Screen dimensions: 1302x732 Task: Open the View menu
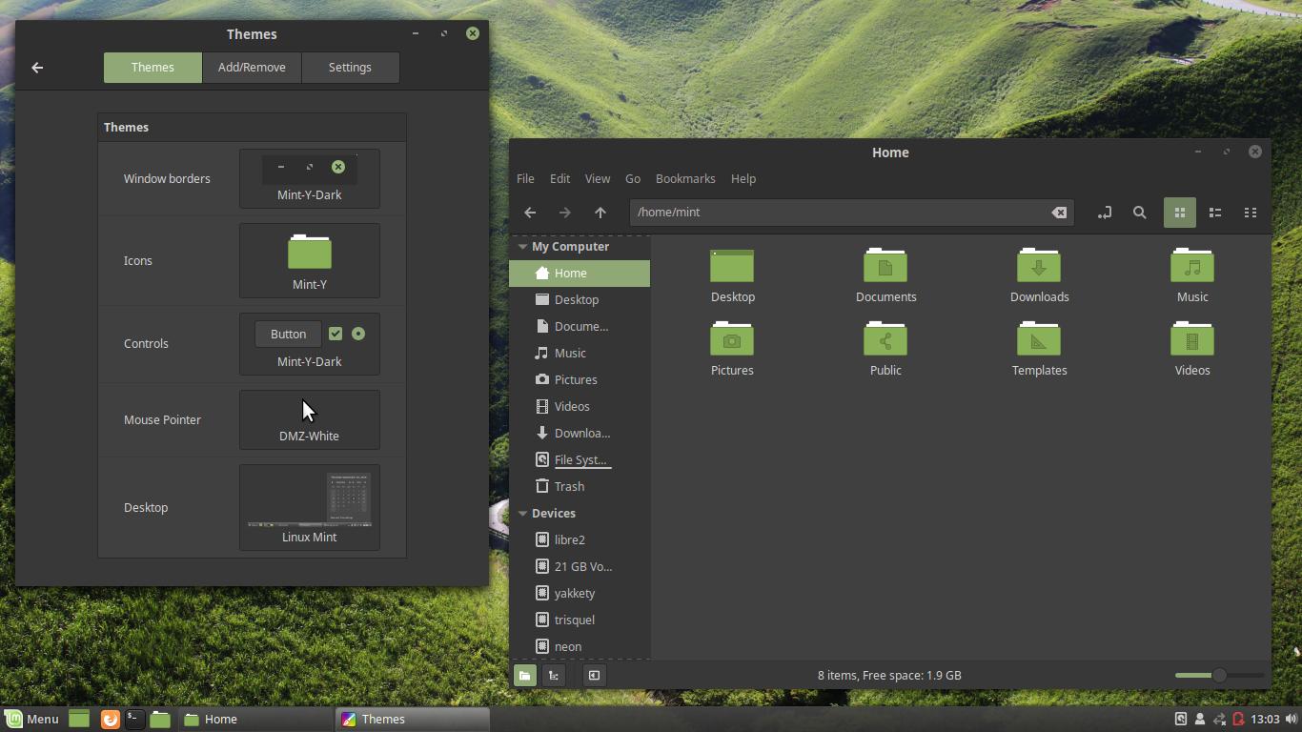(x=598, y=179)
